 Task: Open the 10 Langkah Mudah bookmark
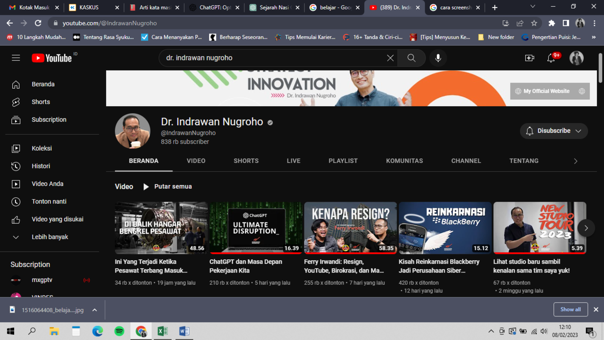pyautogui.click(x=37, y=37)
